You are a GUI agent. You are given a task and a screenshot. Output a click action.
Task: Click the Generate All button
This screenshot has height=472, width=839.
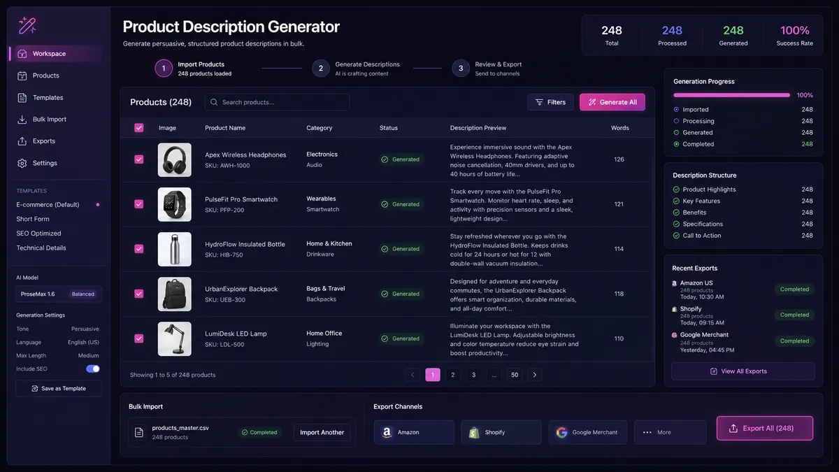pos(612,102)
